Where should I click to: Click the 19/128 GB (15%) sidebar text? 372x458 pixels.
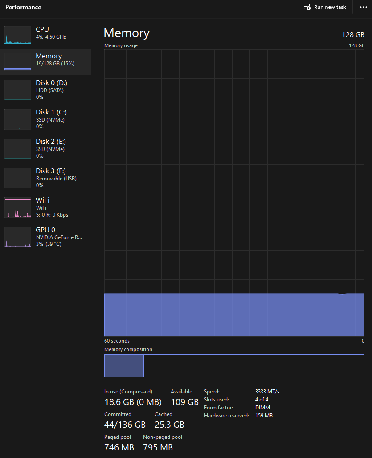pyautogui.click(x=55, y=64)
